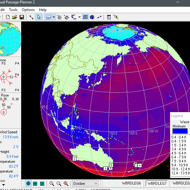Switch to globe projection view
190x190 pixels.
(x=28, y=184)
